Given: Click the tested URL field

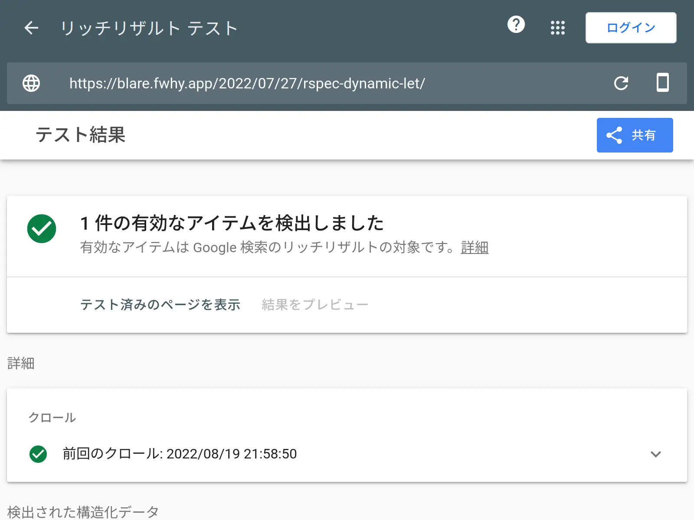Looking at the screenshot, I should [247, 83].
